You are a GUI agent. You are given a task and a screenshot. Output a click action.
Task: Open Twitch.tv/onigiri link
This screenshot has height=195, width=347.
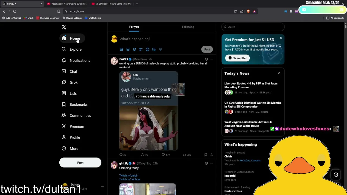[x=129, y=175]
